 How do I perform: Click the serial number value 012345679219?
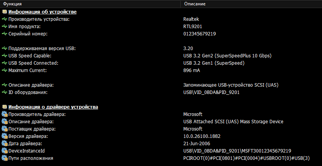199,34
